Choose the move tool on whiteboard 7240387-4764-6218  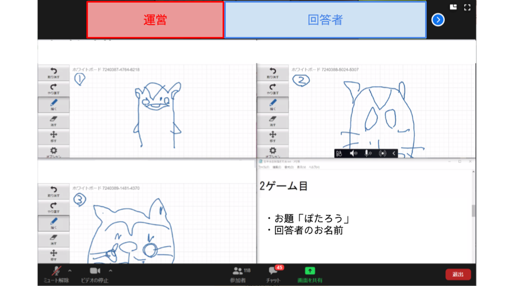click(54, 136)
